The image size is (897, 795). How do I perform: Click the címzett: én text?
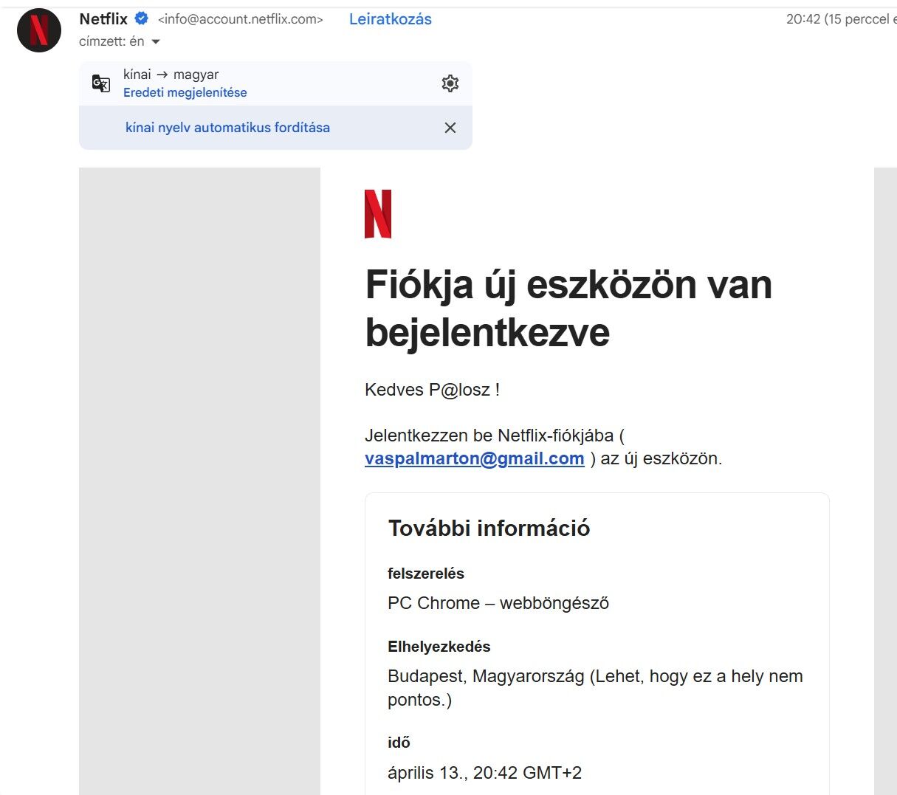(111, 41)
